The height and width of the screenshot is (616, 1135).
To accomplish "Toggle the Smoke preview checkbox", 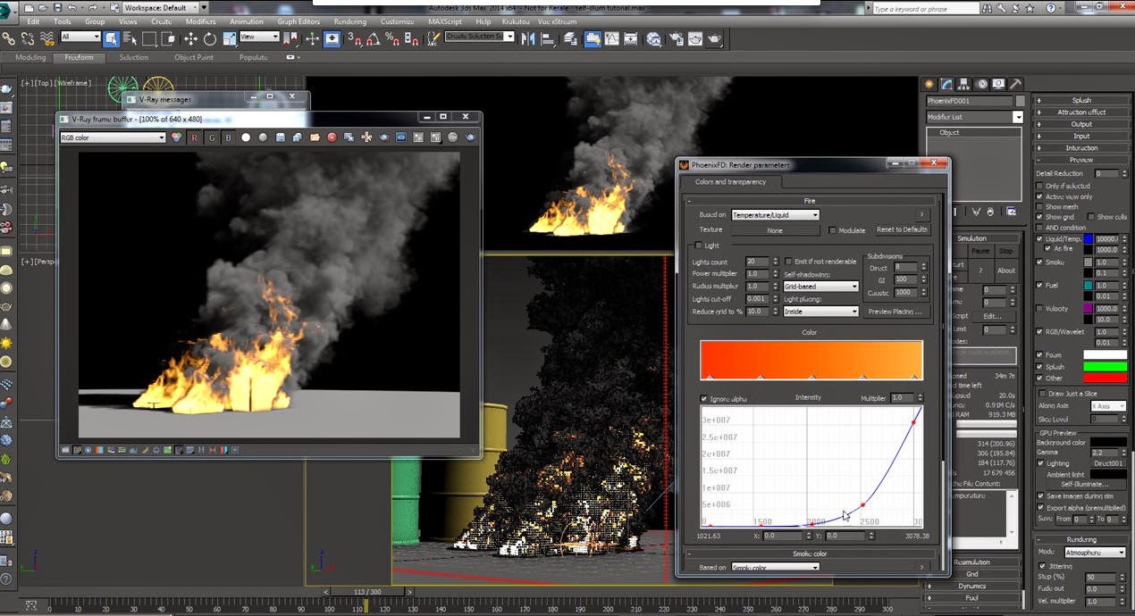I will pos(1040,262).
